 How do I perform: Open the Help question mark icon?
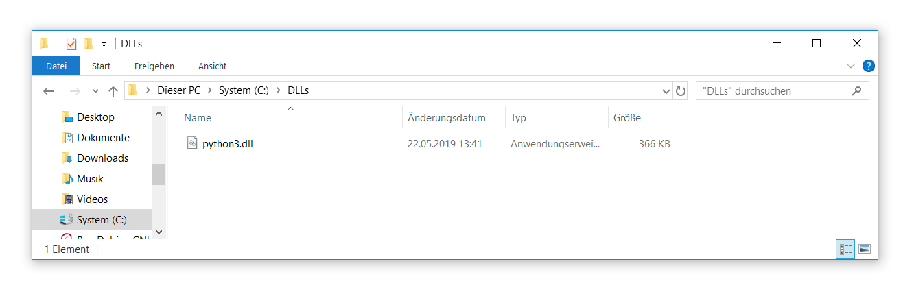(x=868, y=66)
